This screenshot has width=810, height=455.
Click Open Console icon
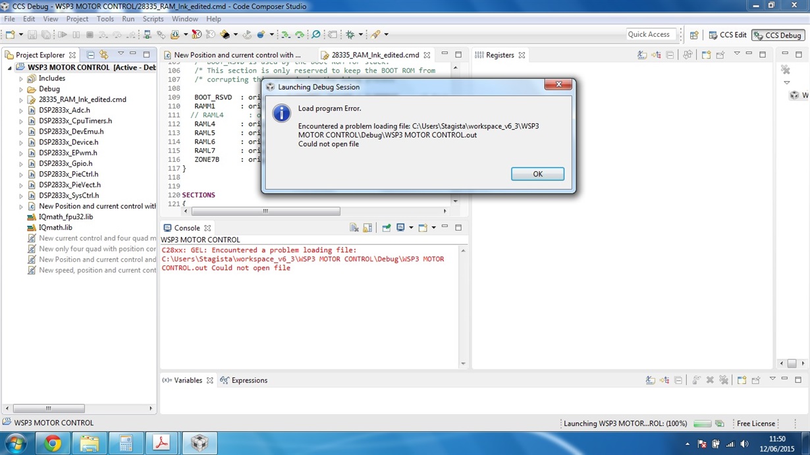[x=423, y=228]
